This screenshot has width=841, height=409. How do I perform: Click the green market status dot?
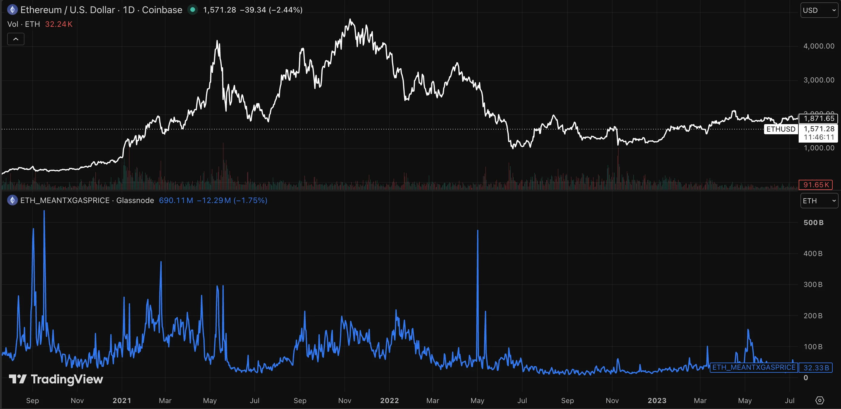click(193, 10)
